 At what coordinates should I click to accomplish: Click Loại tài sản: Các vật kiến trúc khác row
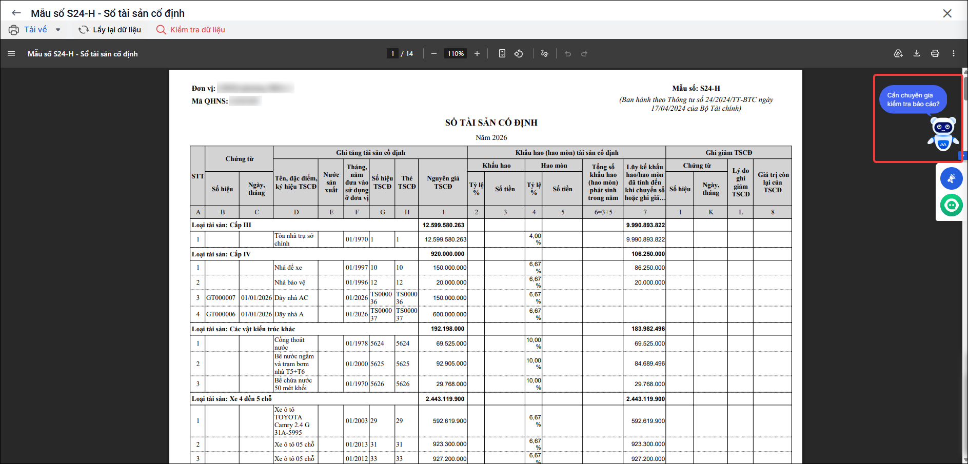tap(490, 329)
